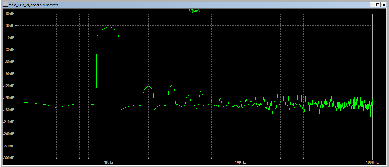Click the radio_1987_09_hexfet.50v.beast.fft window title
Viewport: 389px width, 167px height.
(x=34, y=5)
